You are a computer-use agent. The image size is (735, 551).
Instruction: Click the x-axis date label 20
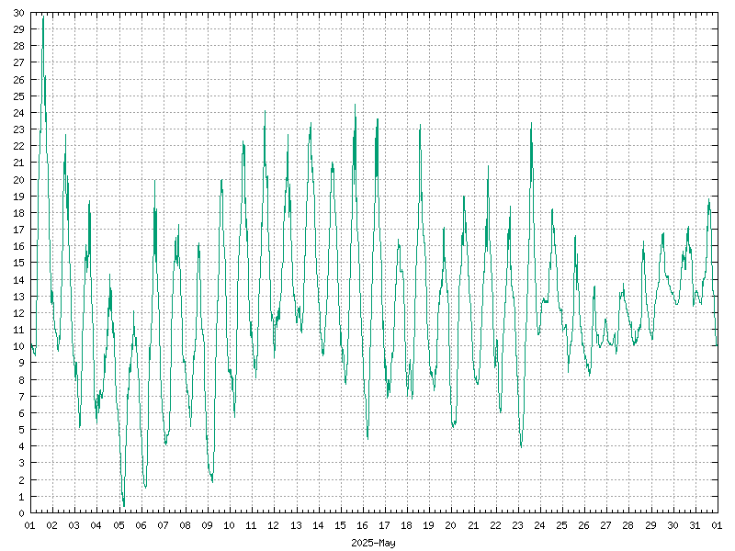pyautogui.click(x=451, y=525)
